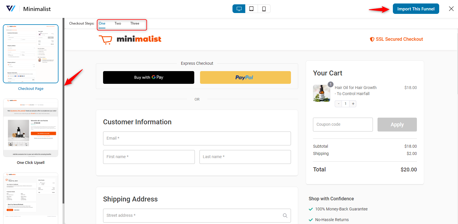The width and height of the screenshot is (458, 224).
Task: Click 'No-Hassle Returns' text
Action: click(x=332, y=220)
